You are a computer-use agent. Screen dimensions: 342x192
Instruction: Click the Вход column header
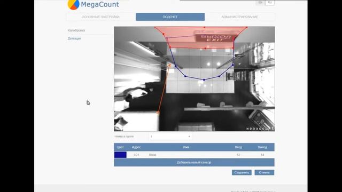pyautogui.click(x=238, y=147)
